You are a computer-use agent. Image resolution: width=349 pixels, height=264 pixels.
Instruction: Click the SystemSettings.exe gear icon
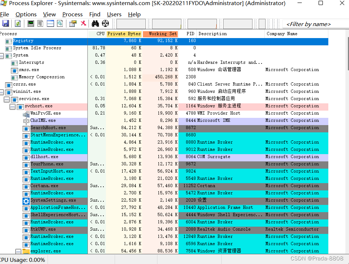[26, 201]
